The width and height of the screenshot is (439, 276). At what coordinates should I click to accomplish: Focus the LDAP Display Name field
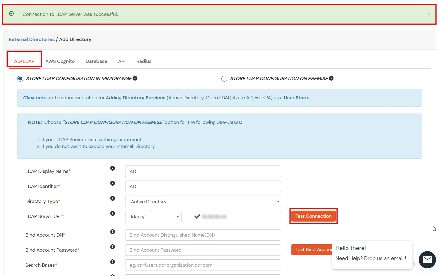(x=203, y=172)
